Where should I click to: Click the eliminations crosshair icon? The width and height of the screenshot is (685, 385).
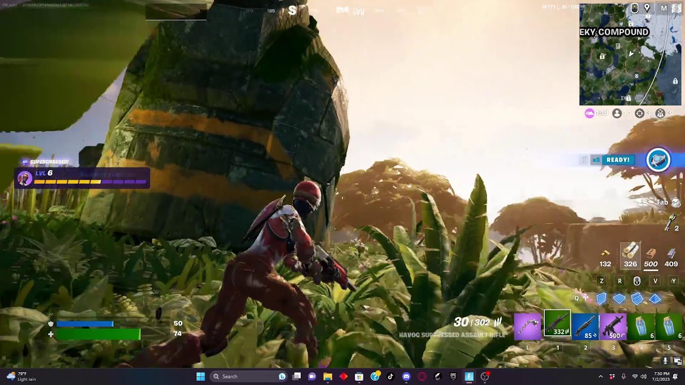[x=640, y=113]
